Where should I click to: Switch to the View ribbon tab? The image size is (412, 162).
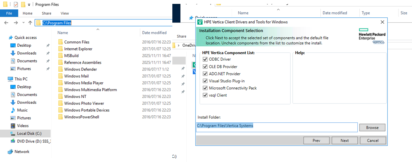pyautogui.click(x=65, y=13)
